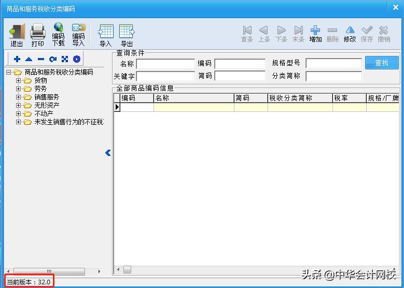404x288 pixels.
Task: Click the tree panel horizontal scrollbar thumb
Action: click(x=49, y=271)
